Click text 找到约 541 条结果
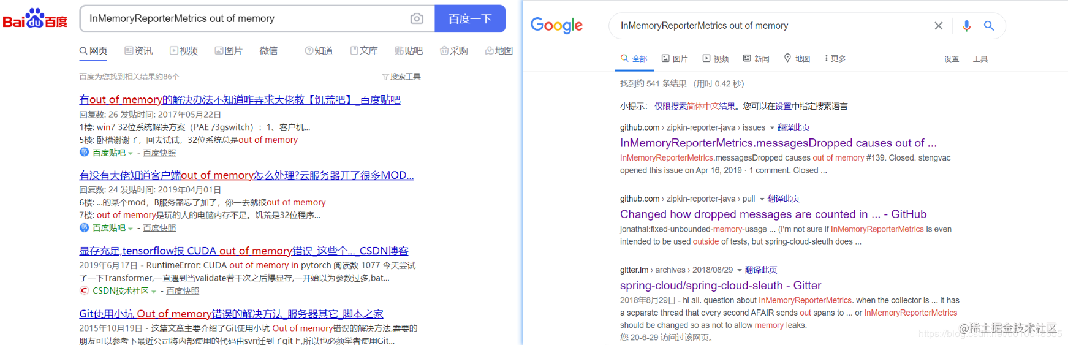The height and width of the screenshot is (345, 1068). point(653,83)
